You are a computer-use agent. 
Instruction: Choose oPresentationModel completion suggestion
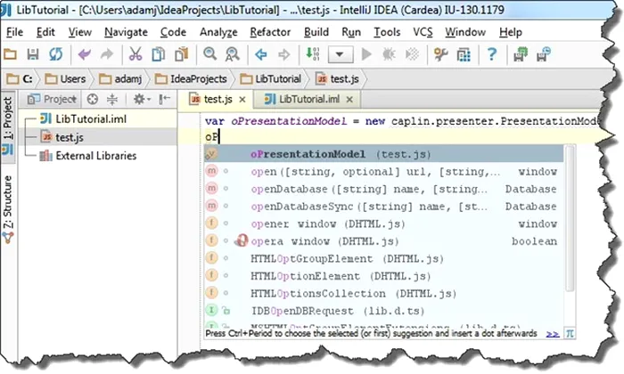[x=383, y=154]
